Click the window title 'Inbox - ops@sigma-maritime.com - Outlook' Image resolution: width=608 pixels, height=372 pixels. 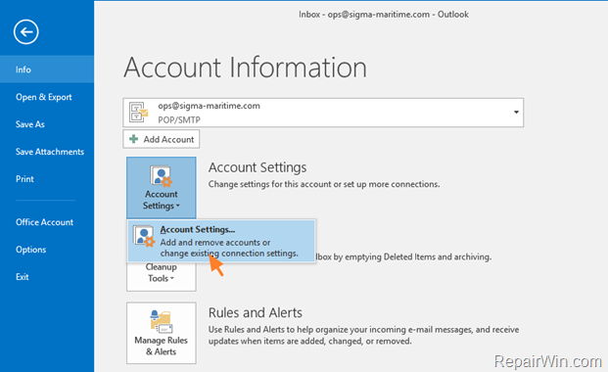[x=384, y=15]
